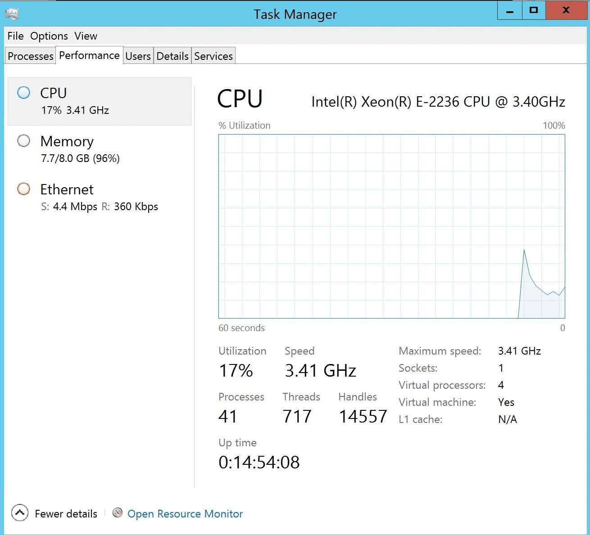Open Resource Monitor link
The width and height of the screenshot is (590, 535).
pyautogui.click(x=185, y=514)
